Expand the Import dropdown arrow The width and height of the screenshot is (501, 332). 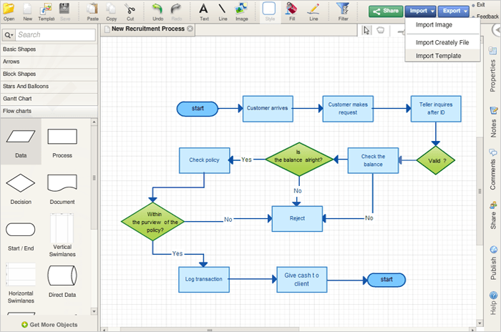tap(432, 11)
